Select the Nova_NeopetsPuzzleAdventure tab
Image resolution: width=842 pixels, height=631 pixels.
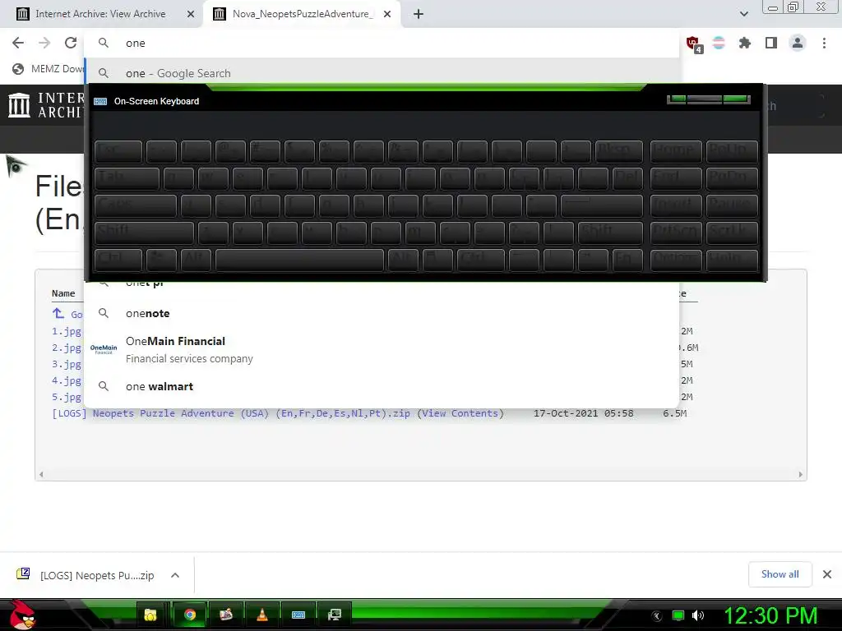coord(303,14)
